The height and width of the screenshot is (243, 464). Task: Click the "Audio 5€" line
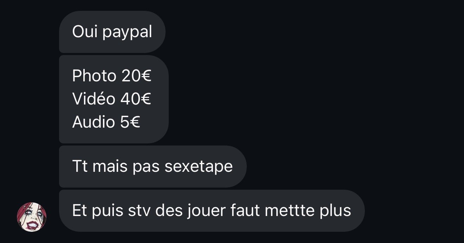tap(106, 122)
